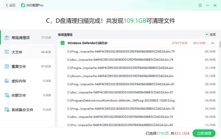Select the 虚拟内存 category
This screenshot has height=139, width=221.
(28, 81)
